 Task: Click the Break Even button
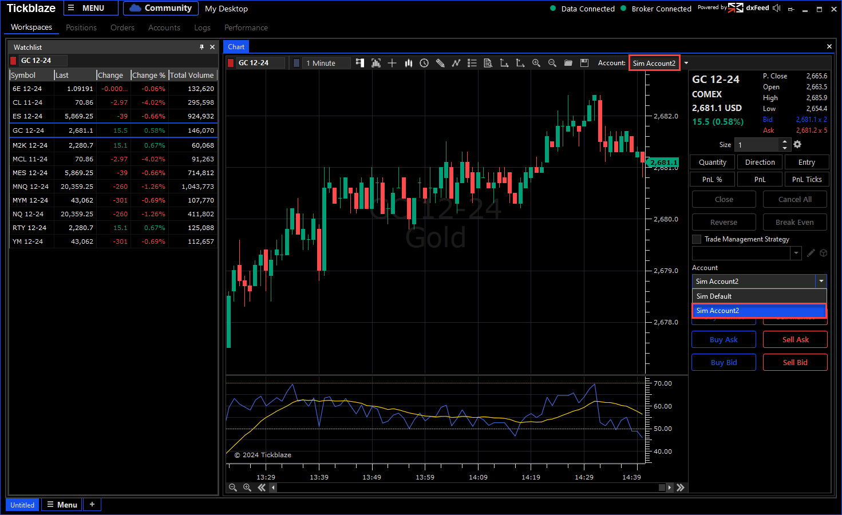795,222
